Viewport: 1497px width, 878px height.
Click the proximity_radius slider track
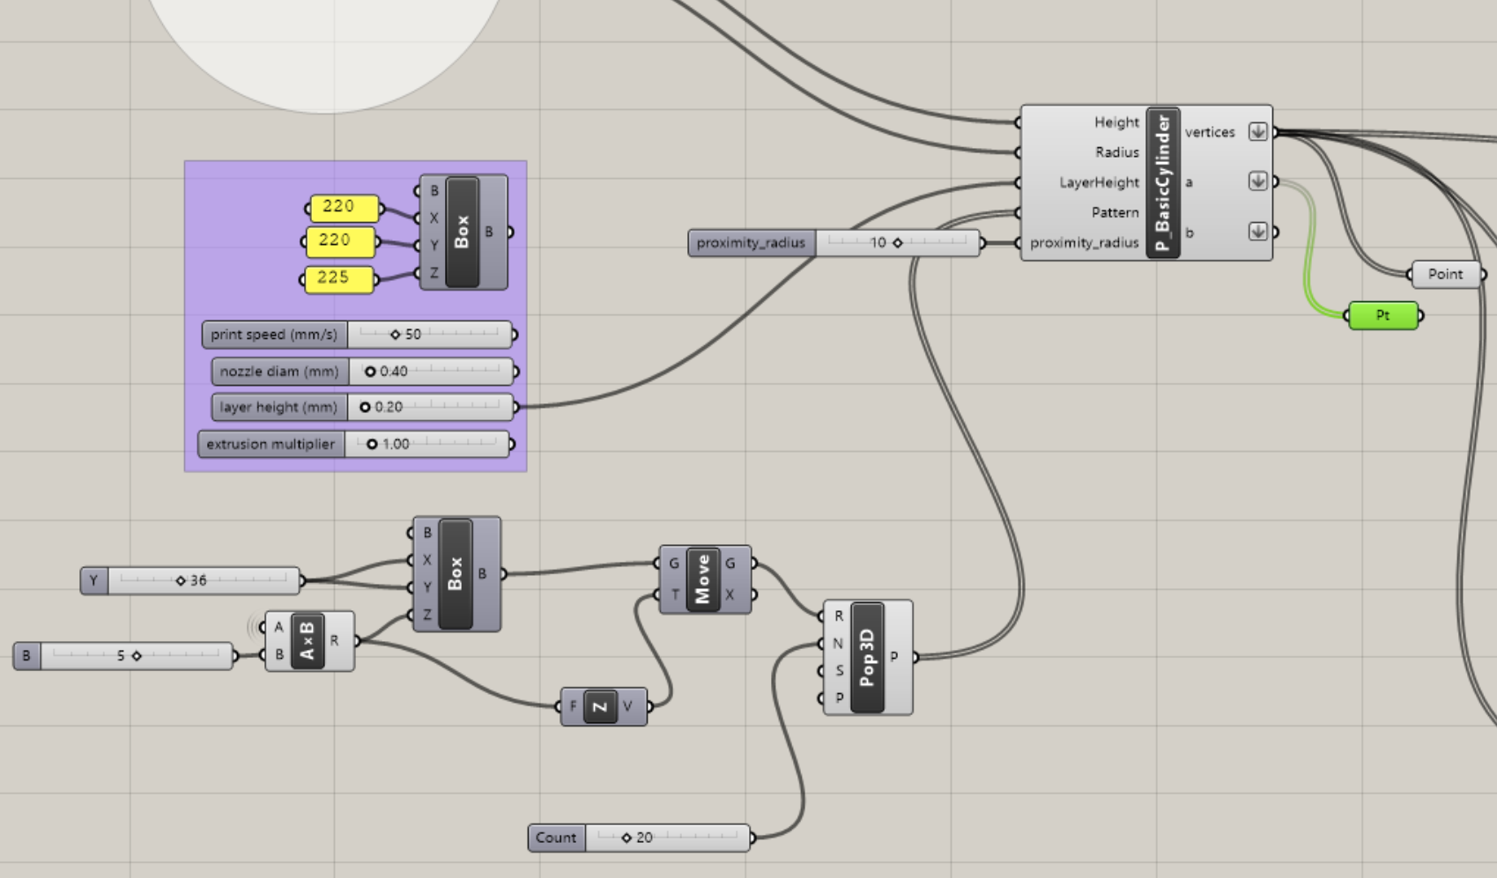[897, 242]
